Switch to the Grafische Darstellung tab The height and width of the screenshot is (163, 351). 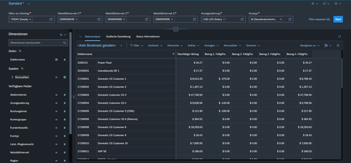[118, 36]
